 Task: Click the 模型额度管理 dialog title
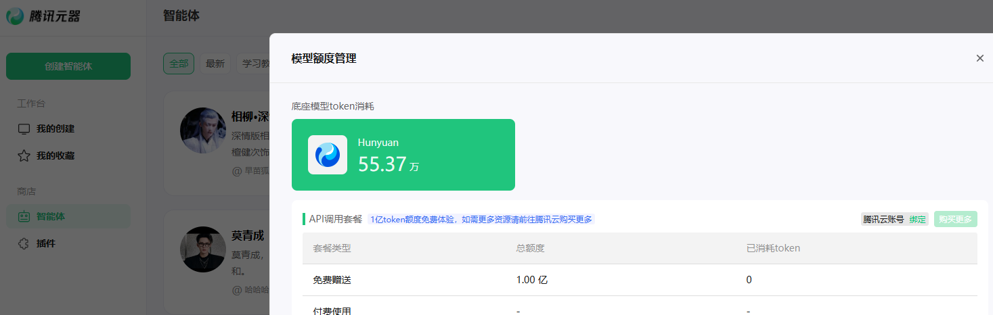(324, 59)
